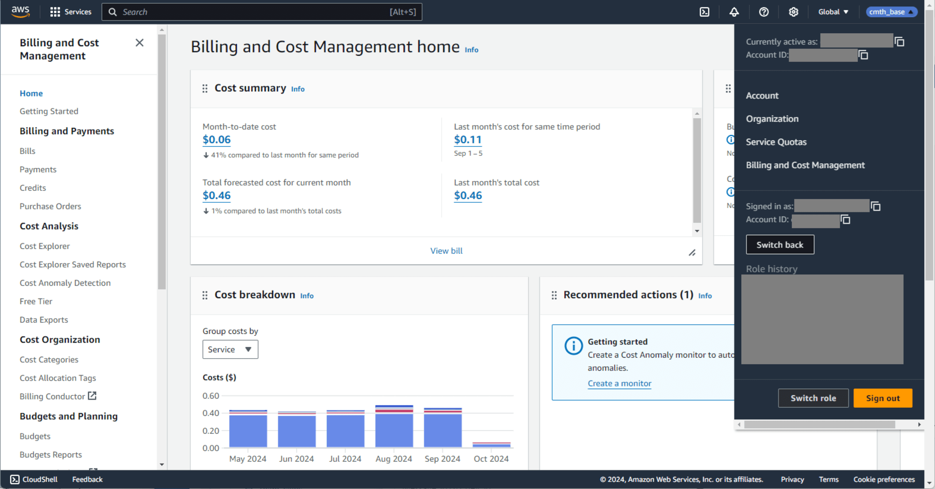Copy the Currently active as value
935x489 pixels.
[x=899, y=42]
